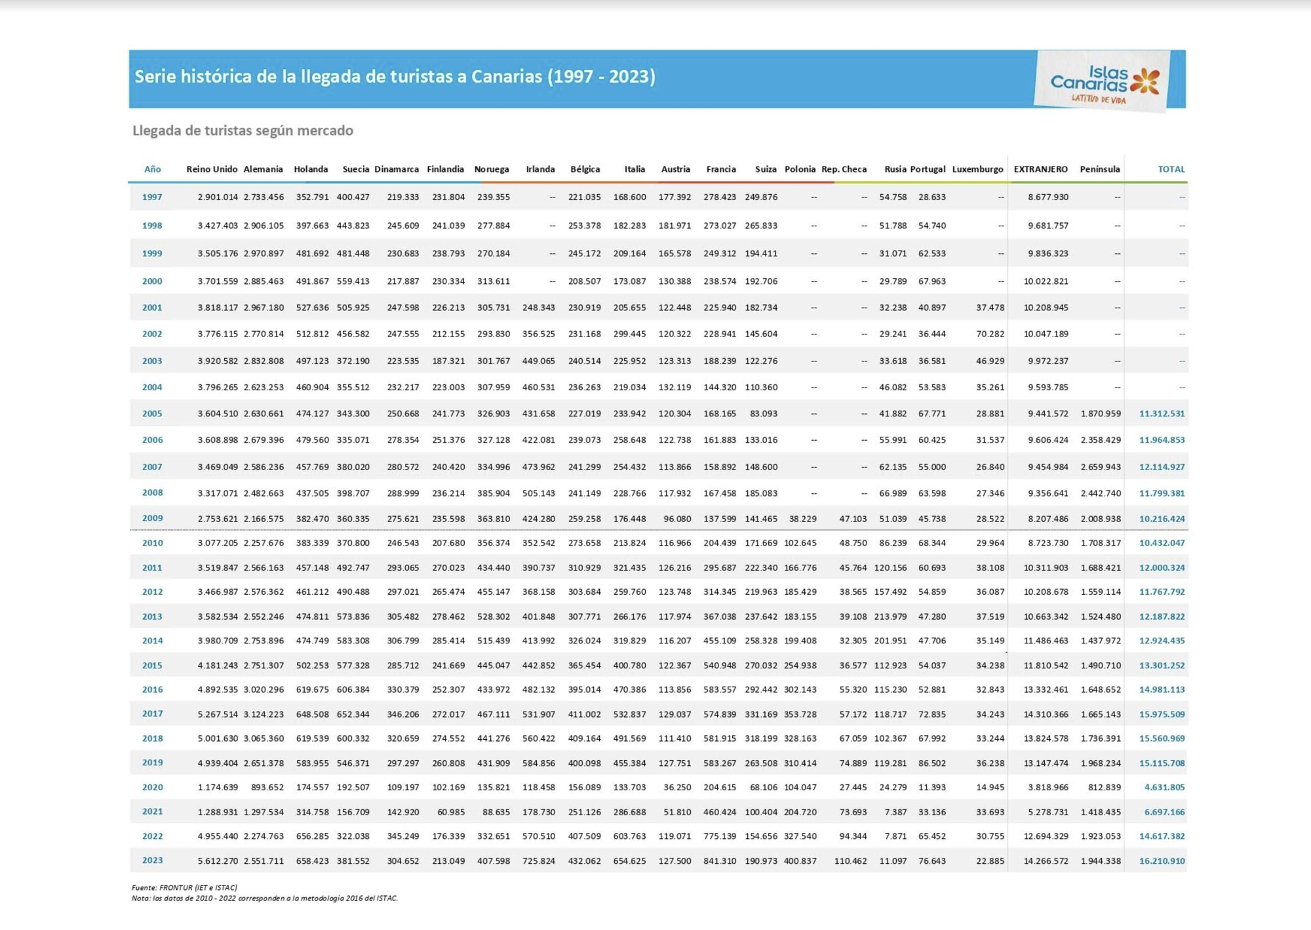Click the Península column header
Screen dimensions: 1311x930
pyautogui.click(x=1099, y=169)
